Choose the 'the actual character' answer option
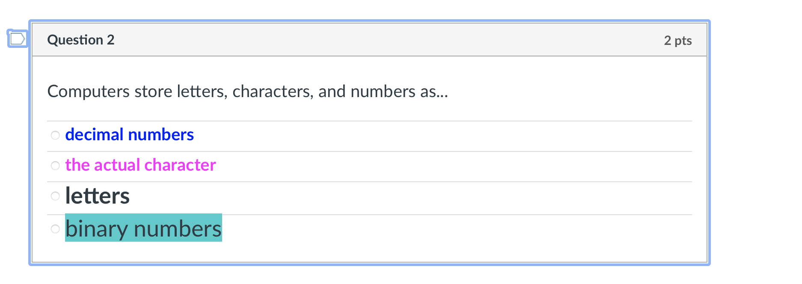The width and height of the screenshot is (802, 284). point(55,166)
